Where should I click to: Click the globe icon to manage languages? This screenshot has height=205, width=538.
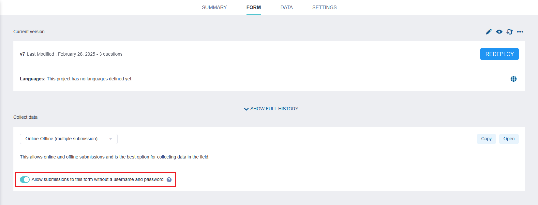point(514,79)
